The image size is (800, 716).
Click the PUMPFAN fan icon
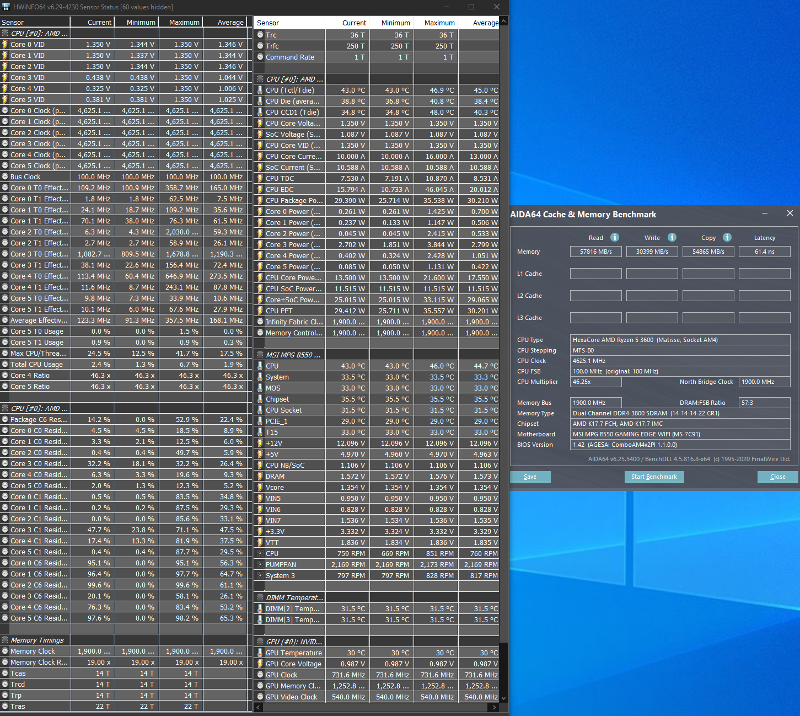point(260,564)
